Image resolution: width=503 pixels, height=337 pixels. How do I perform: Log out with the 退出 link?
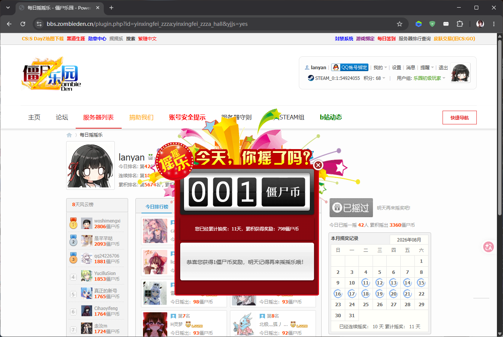(443, 67)
